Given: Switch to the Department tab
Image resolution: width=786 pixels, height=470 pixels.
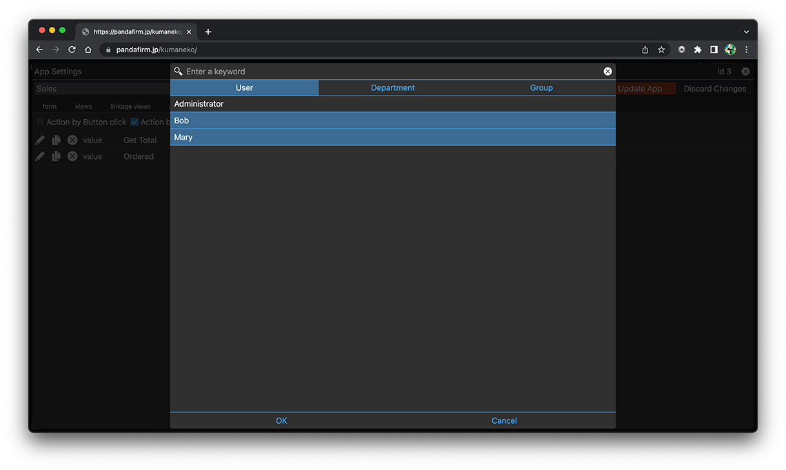Looking at the screenshot, I should [x=392, y=87].
